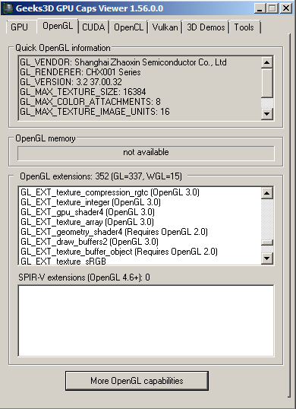Screen dimensions: 296x409
Task: Click the Quick OpenGL information scrollbar thumb
Action: (x=267, y=83)
